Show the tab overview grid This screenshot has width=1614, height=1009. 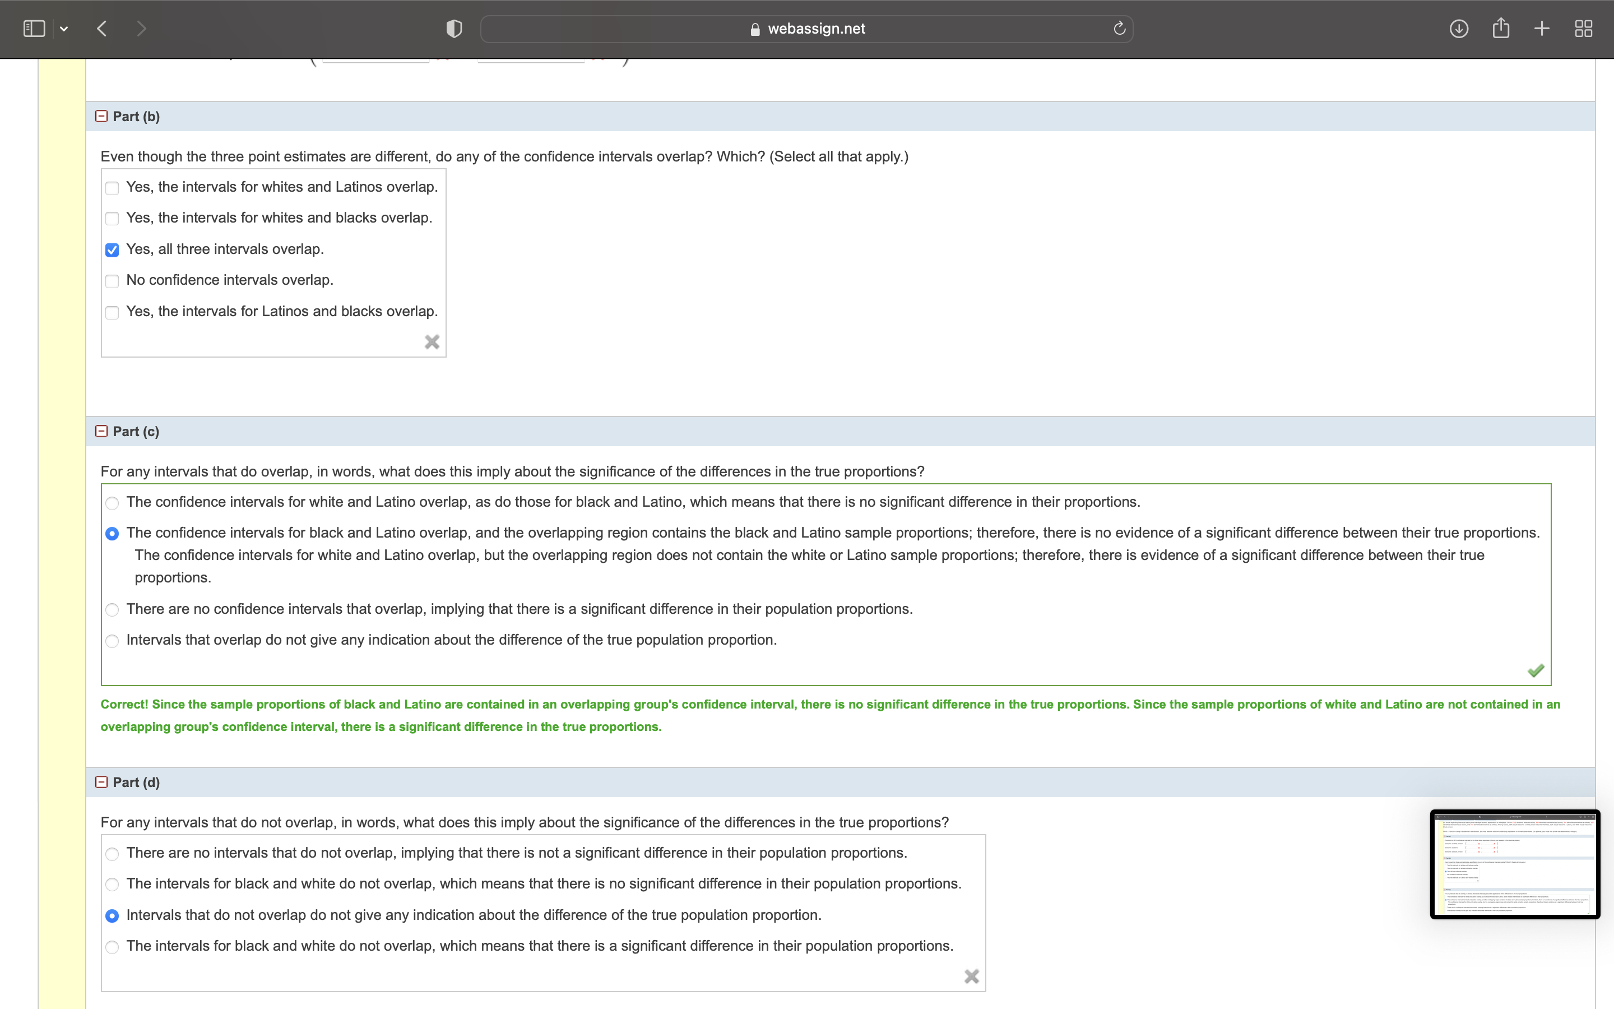[1583, 28]
